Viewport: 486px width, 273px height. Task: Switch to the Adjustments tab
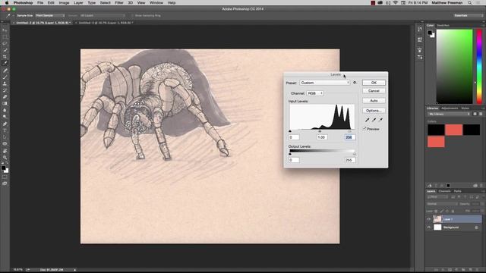pos(450,108)
